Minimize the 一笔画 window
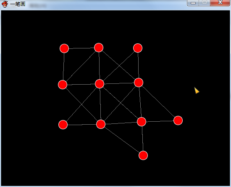The image size is (231, 187). (193, 3)
